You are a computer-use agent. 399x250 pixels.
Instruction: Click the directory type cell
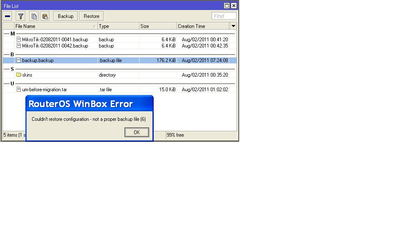click(x=107, y=75)
